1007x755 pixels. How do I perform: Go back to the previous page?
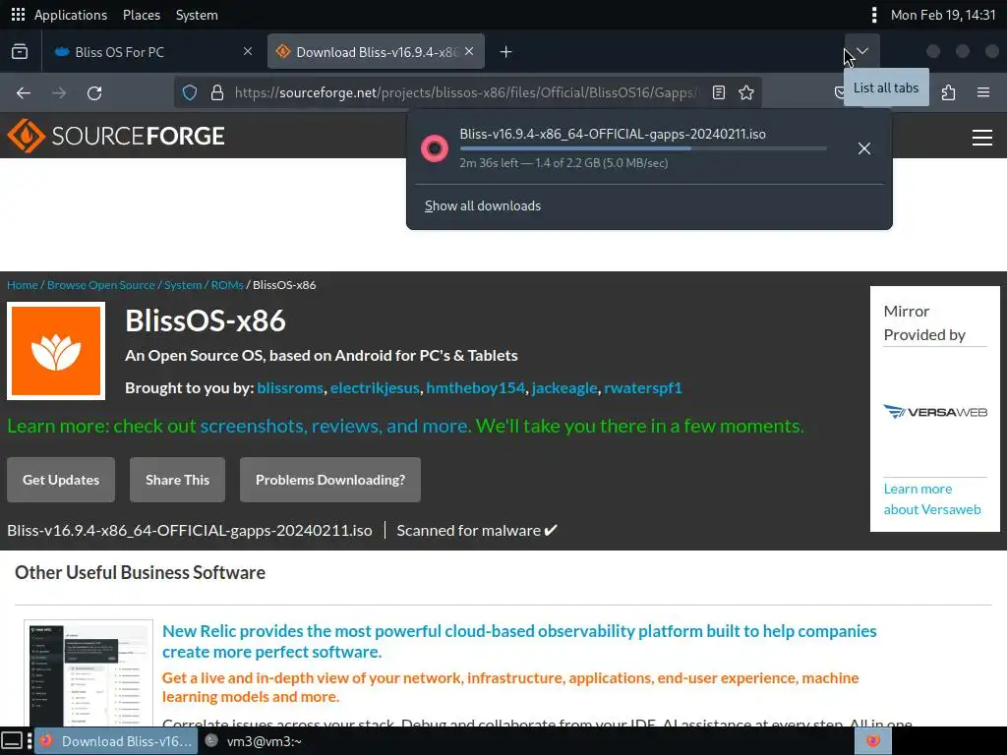click(x=24, y=93)
